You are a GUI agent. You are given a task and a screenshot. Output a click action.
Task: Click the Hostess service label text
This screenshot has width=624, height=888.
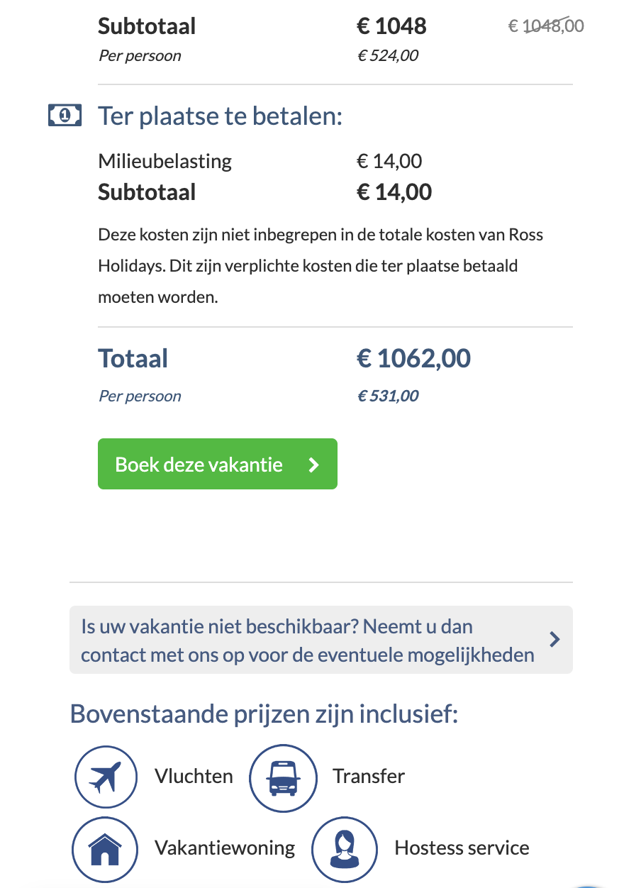pos(462,848)
